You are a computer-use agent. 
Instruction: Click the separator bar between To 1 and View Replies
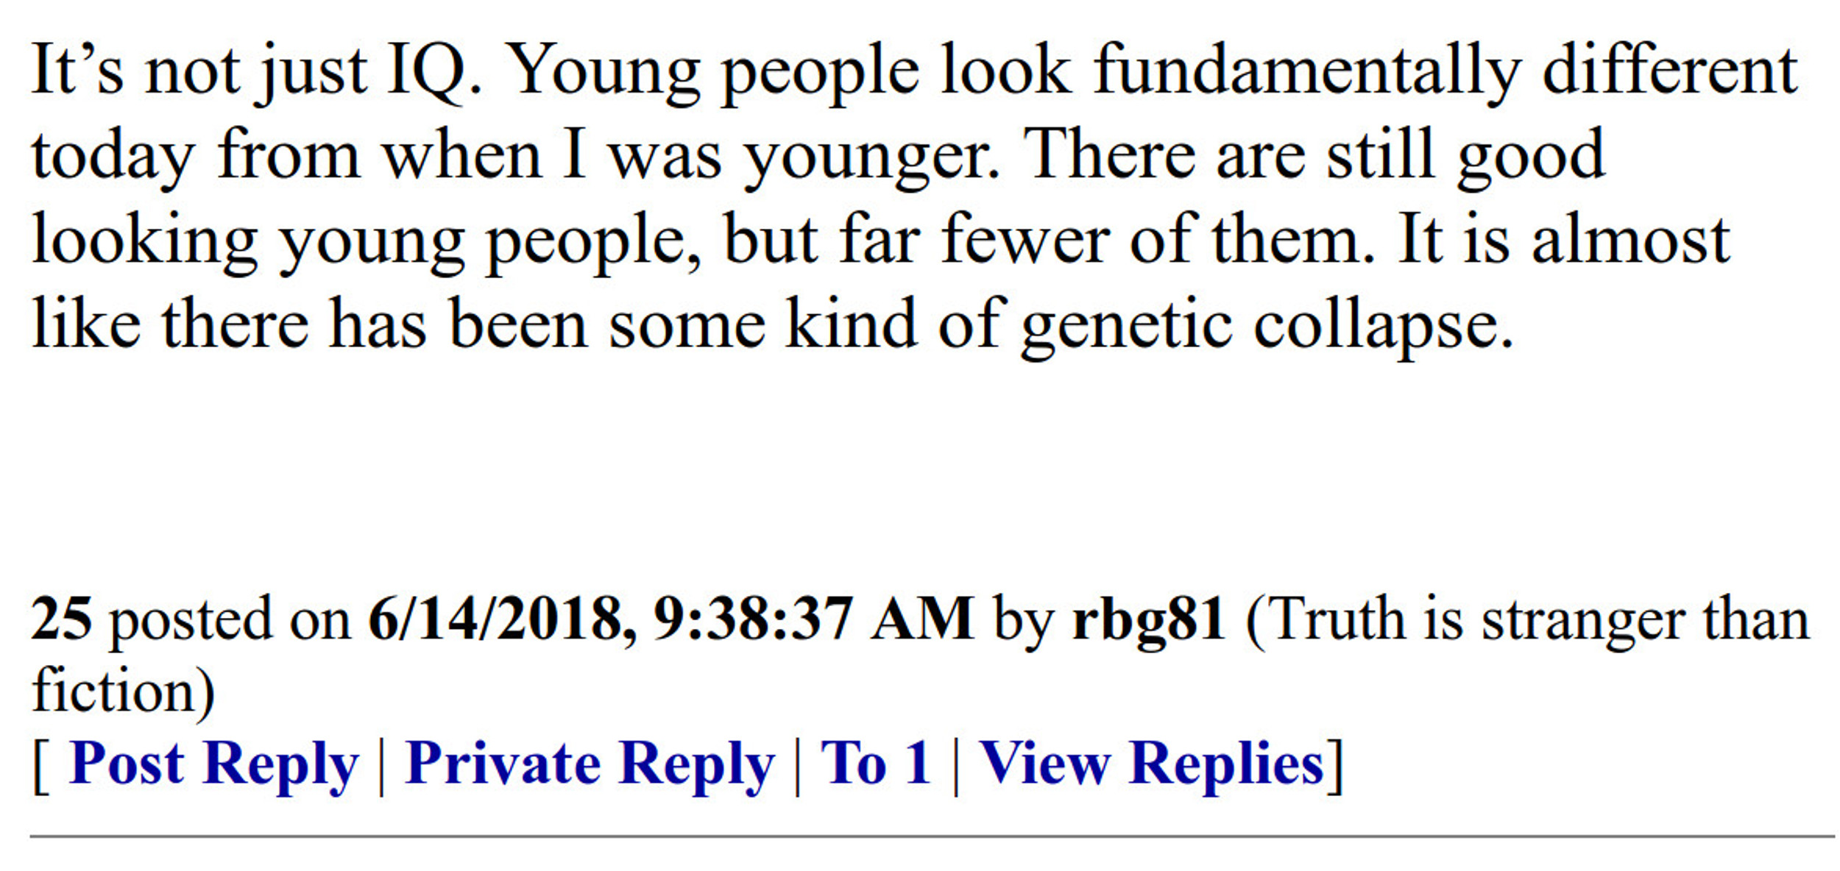click(956, 767)
